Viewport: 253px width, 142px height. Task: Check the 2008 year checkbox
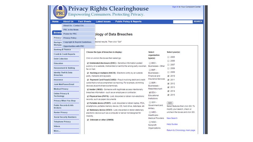168,68
